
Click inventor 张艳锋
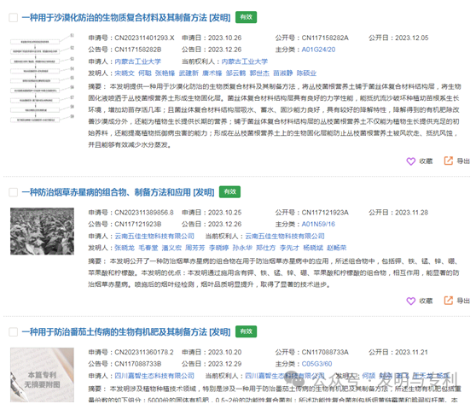(x=165, y=73)
